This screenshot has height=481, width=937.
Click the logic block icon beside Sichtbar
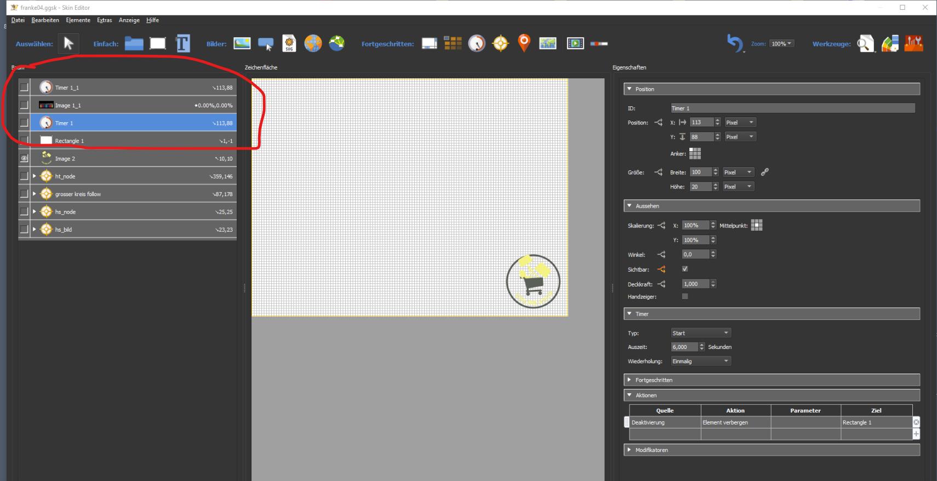(x=661, y=270)
